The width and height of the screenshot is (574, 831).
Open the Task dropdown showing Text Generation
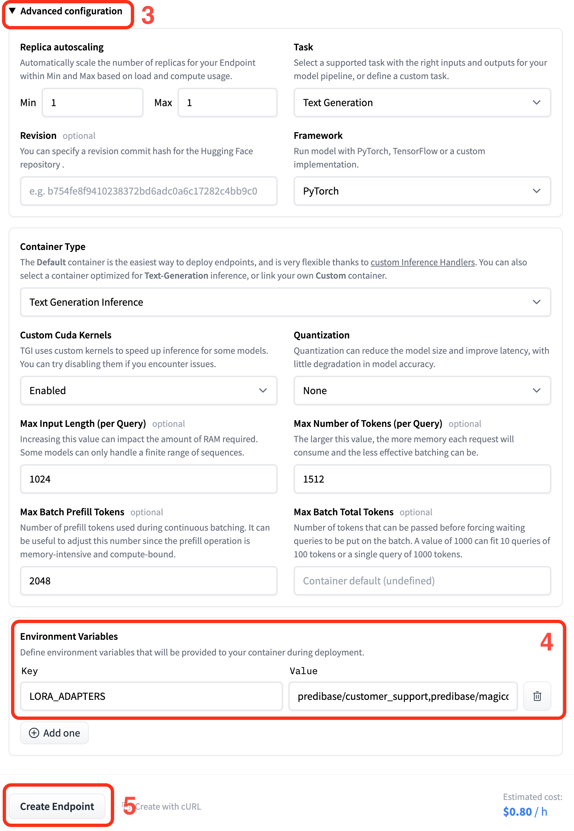(x=421, y=102)
